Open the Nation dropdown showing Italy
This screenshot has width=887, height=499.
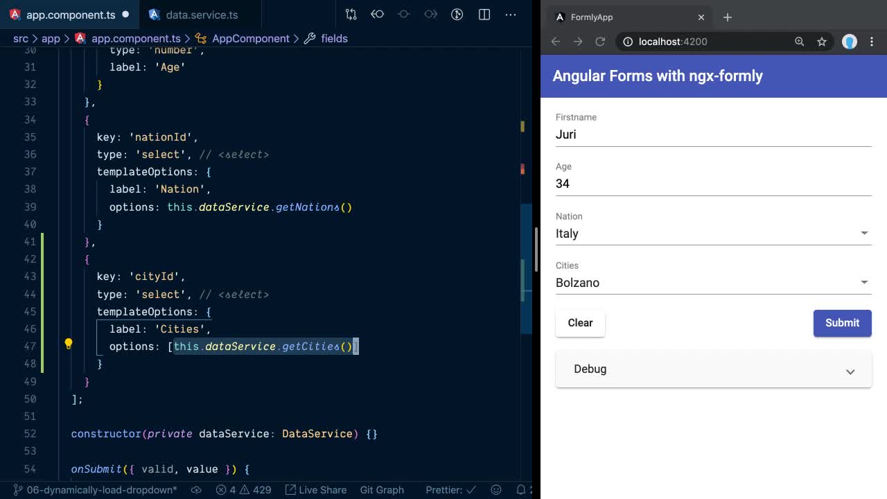click(x=712, y=234)
